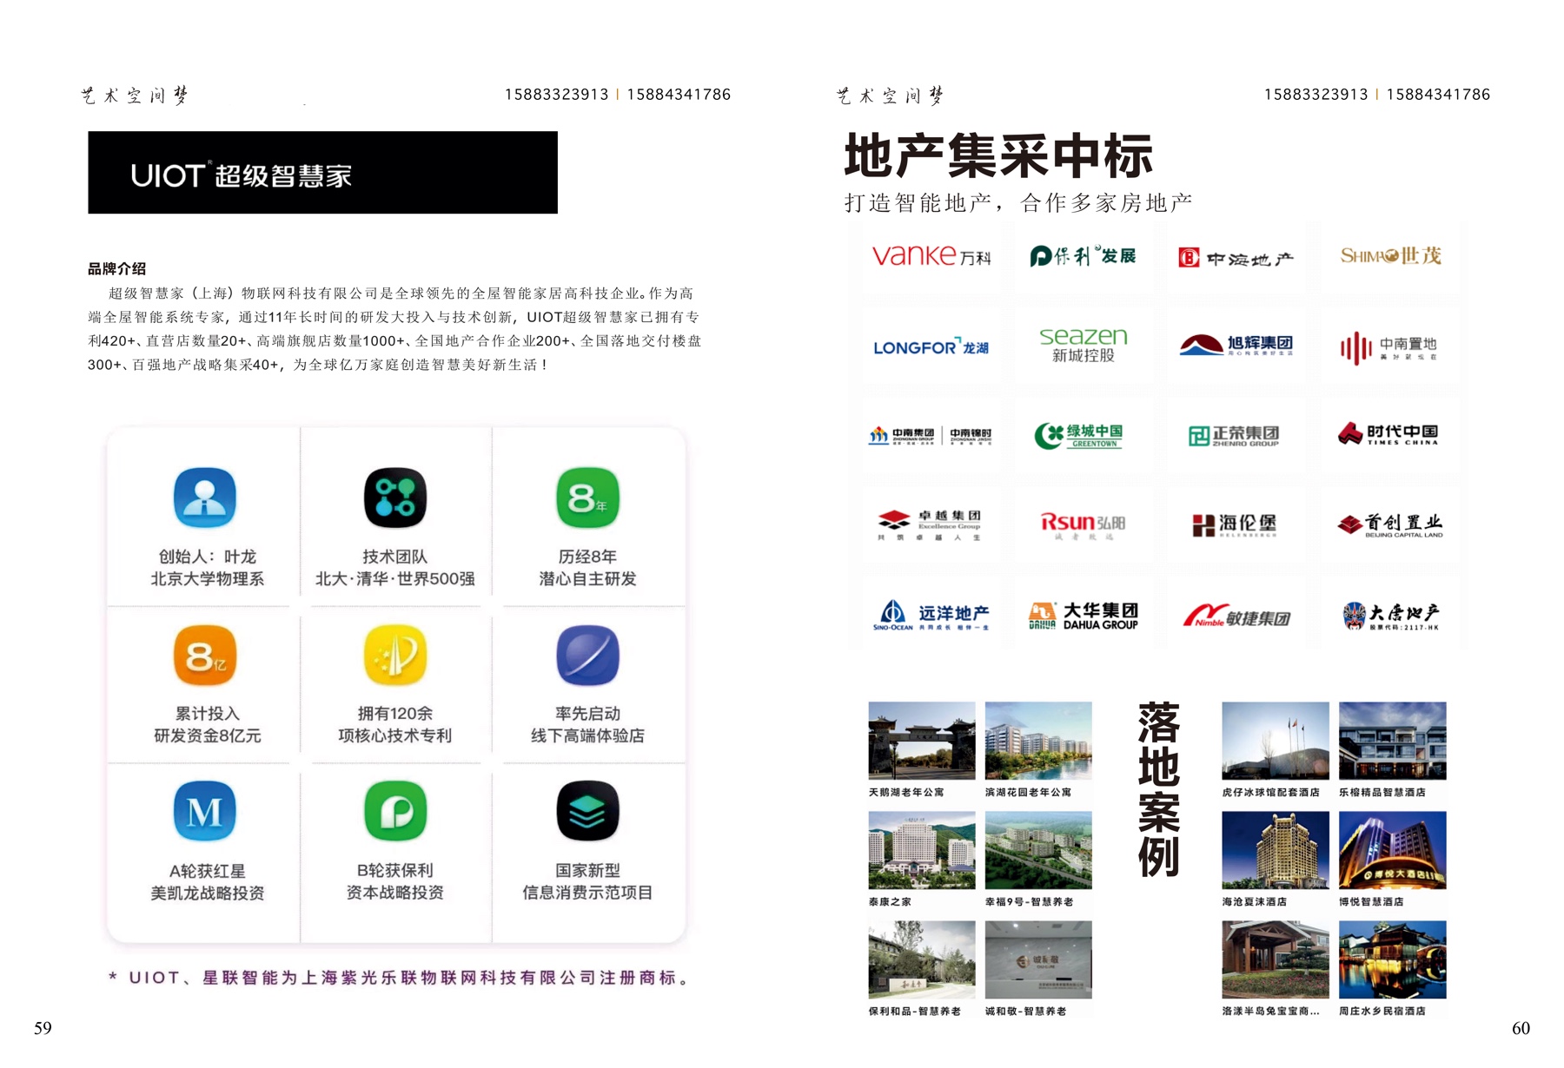Click the purple UIOT trademark footnote
1564x1068 pixels.
(x=400, y=978)
